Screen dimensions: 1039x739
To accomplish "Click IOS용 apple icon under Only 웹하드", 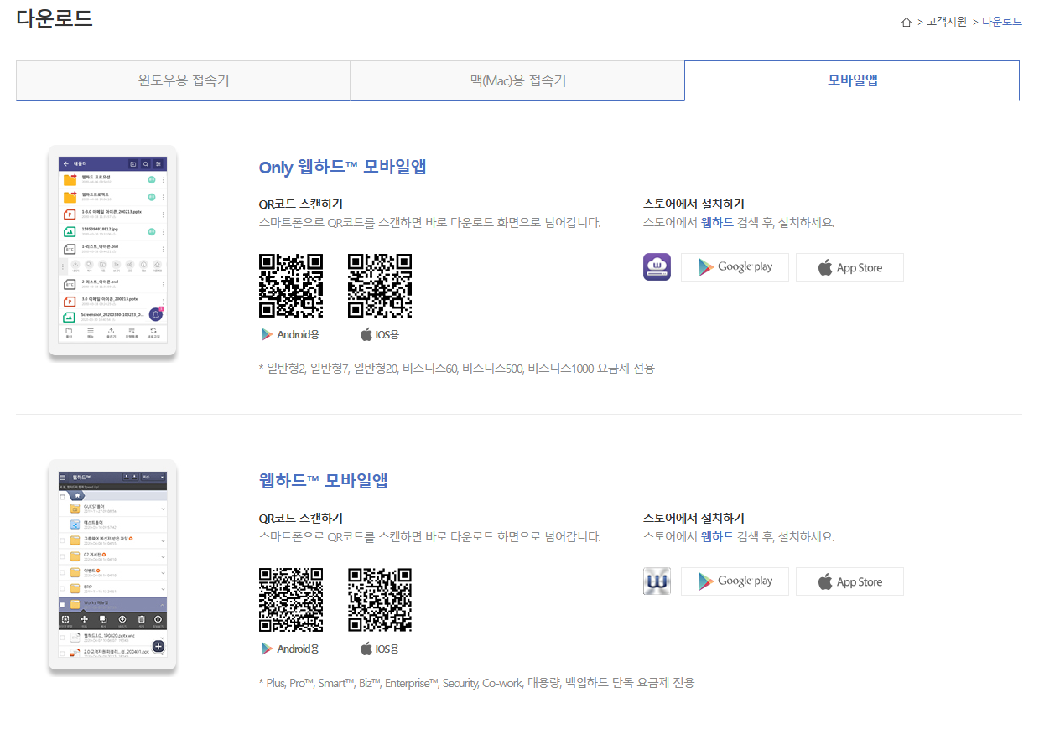I will point(366,334).
